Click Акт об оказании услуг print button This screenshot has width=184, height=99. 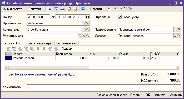point(112,95)
